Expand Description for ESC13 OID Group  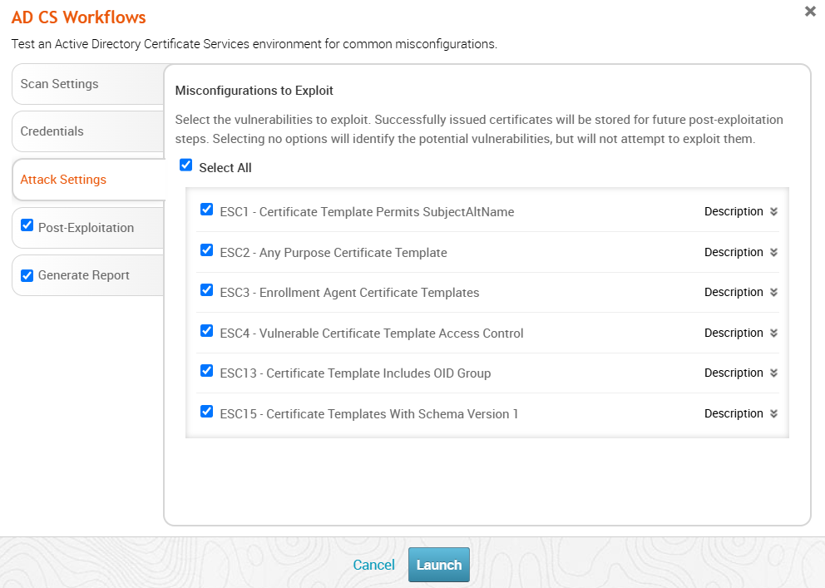coord(740,373)
